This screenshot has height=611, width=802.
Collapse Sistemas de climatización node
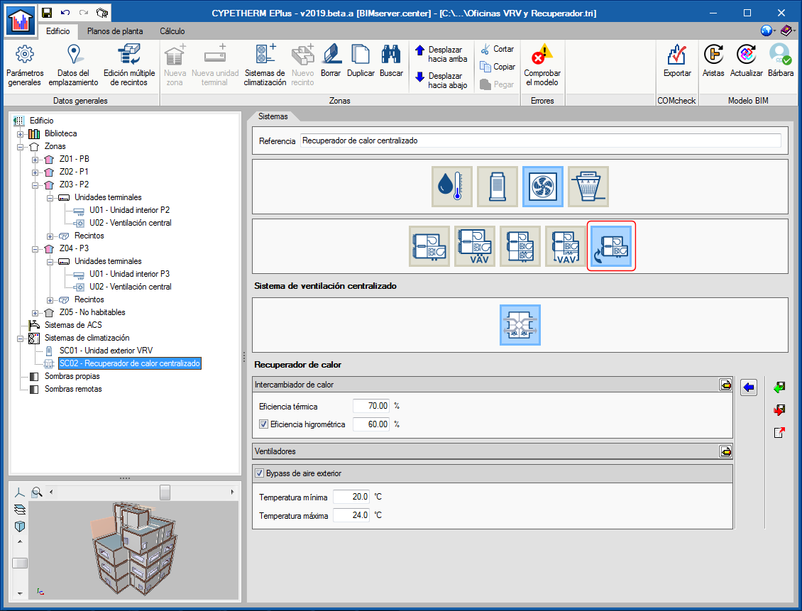pyautogui.click(x=20, y=338)
